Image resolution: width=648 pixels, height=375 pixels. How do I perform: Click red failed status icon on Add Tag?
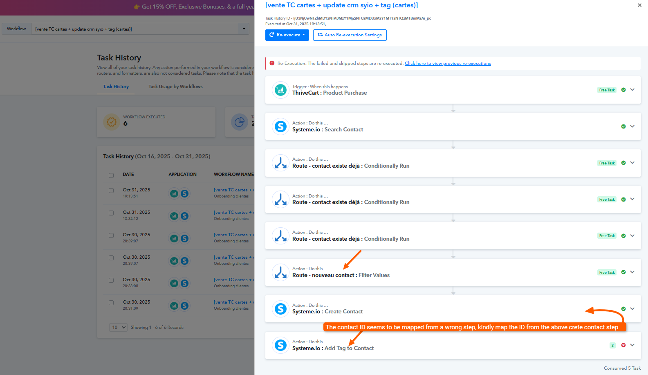pos(623,345)
